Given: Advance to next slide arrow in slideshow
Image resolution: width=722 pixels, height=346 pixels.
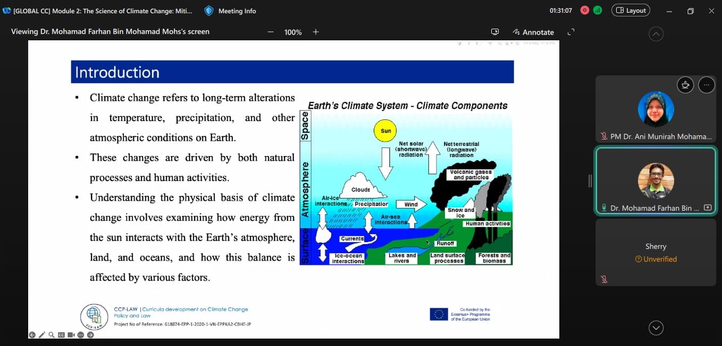Looking at the screenshot, I should click(x=90, y=335).
